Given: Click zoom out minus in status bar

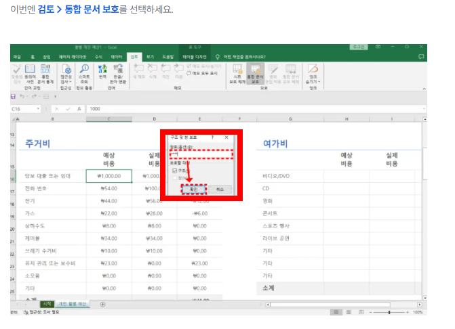Looking at the screenshot, I should 370,312.
